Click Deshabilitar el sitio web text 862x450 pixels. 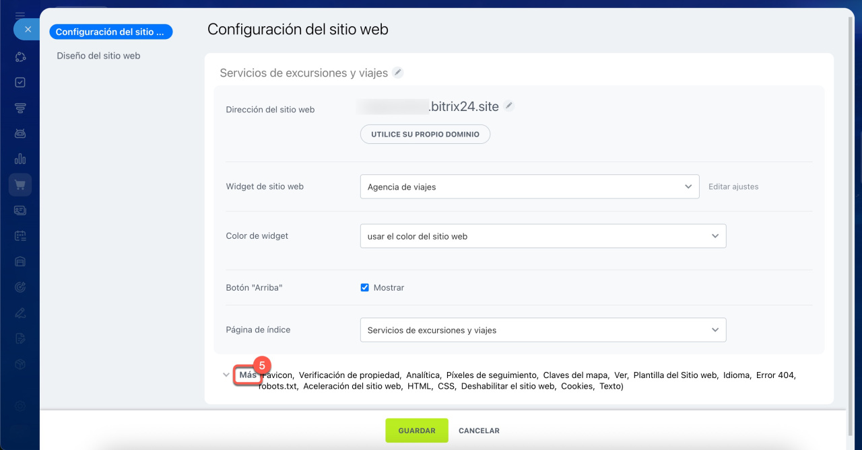click(508, 386)
